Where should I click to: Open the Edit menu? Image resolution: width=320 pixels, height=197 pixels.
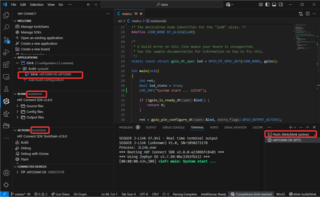[x=23, y=4]
